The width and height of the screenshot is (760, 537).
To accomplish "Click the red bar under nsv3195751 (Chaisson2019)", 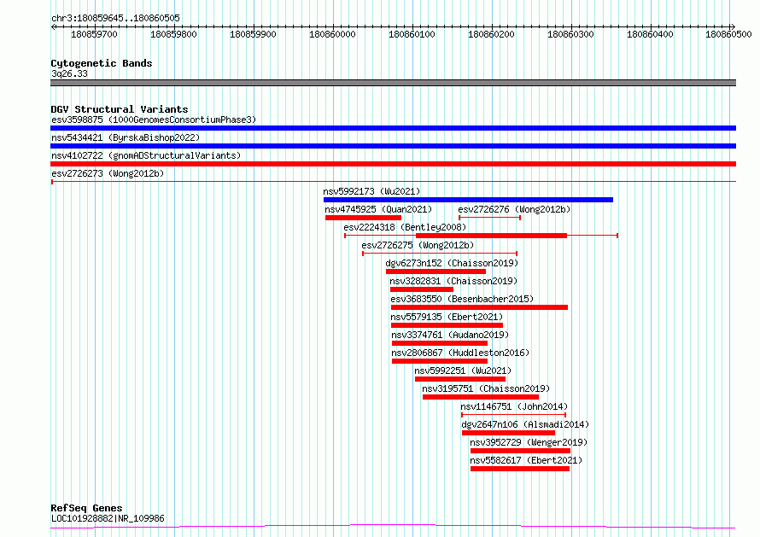I will pos(481,397).
